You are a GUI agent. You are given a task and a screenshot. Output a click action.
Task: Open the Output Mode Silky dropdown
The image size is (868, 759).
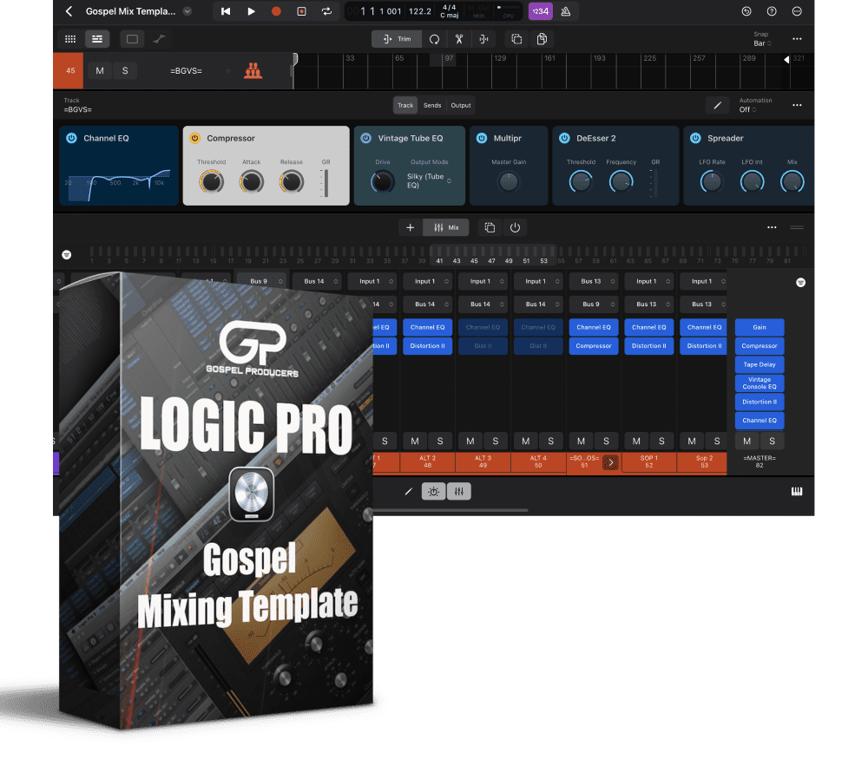(x=429, y=181)
